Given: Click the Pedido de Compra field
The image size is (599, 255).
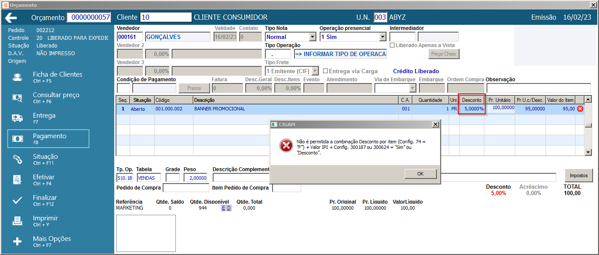Looking at the screenshot, I should (186, 188).
